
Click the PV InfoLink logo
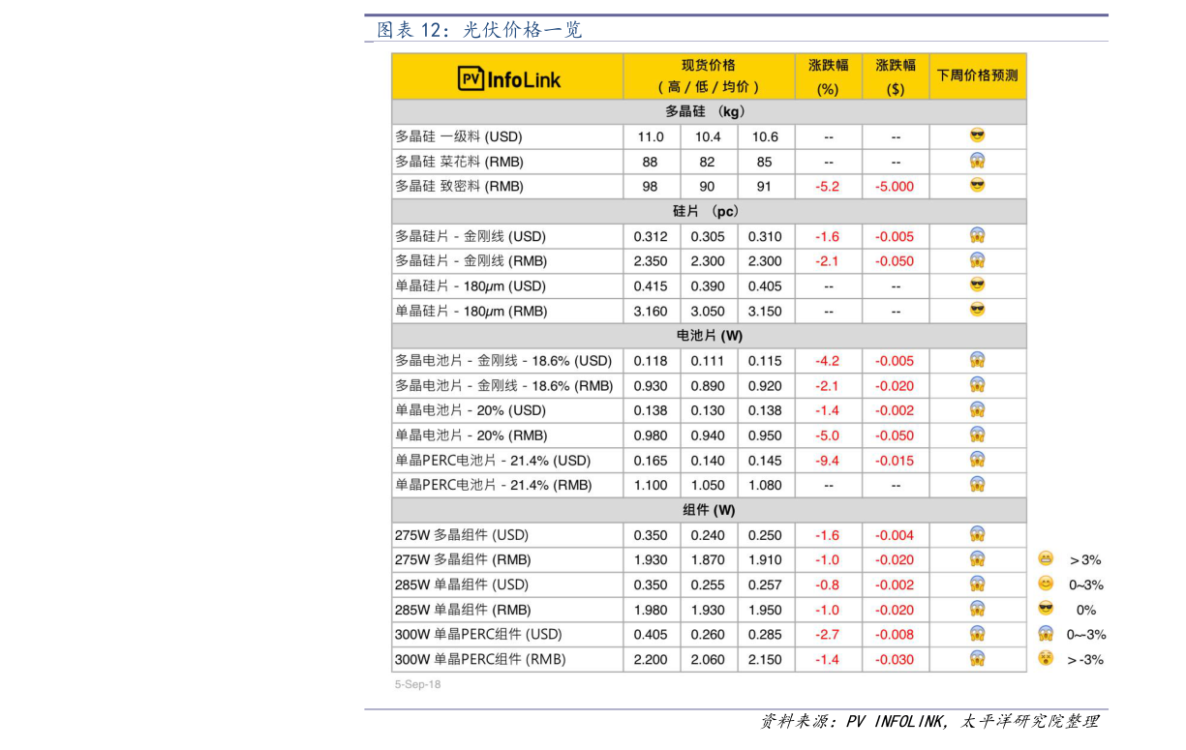pos(508,78)
